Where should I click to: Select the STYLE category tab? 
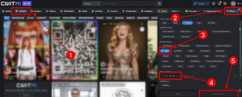coord(30,18)
